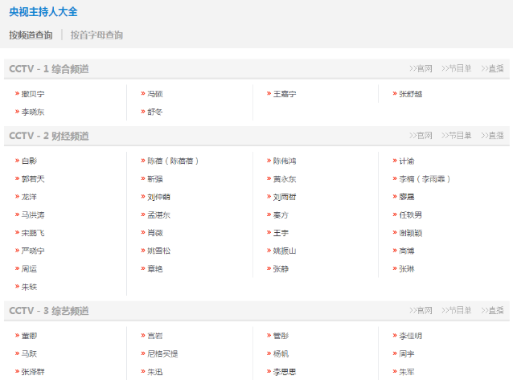Open CCTV-3 直播 link
The height and width of the screenshot is (380, 513).
pos(492,310)
